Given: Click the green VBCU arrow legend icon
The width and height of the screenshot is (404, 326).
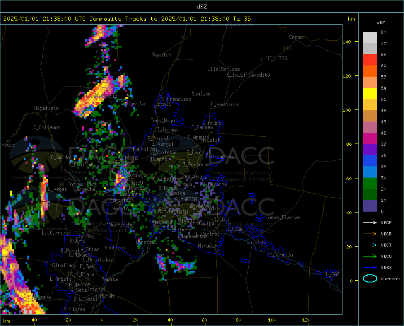Looking at the screenshot, I should (x=370, y=256).
